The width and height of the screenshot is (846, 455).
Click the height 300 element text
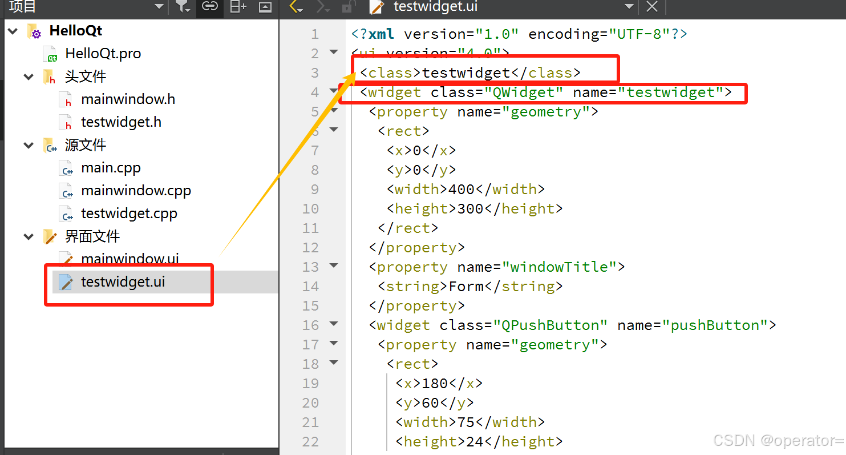point(475,209)
